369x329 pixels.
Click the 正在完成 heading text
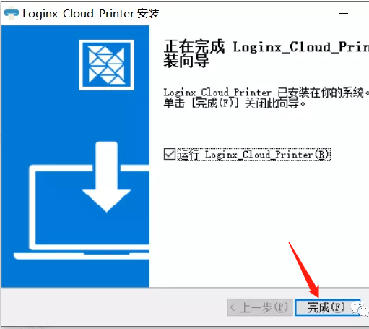coord(194,46)
